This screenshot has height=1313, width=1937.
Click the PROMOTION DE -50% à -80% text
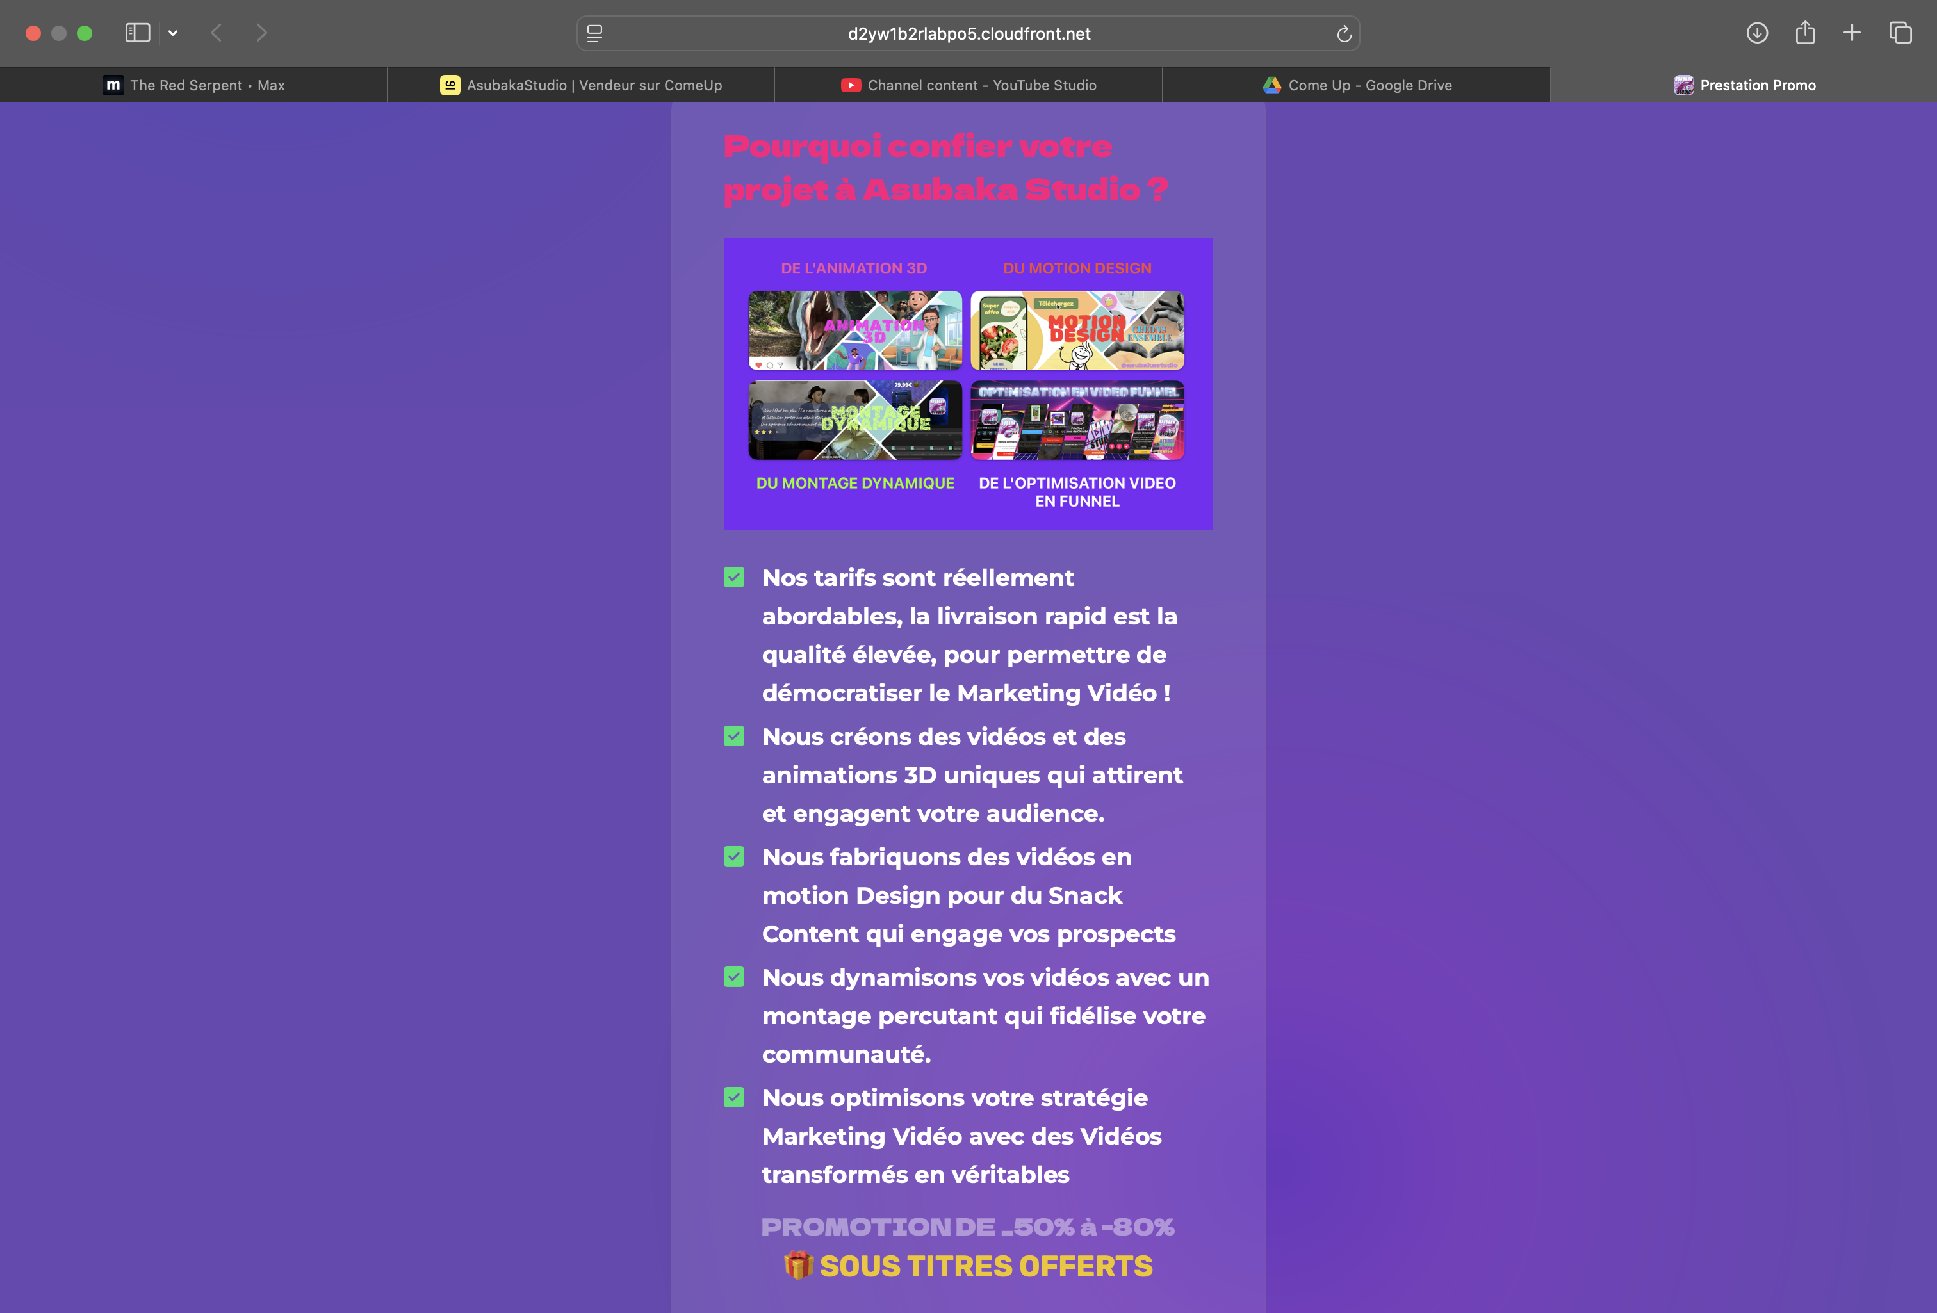pos(968,1227)
